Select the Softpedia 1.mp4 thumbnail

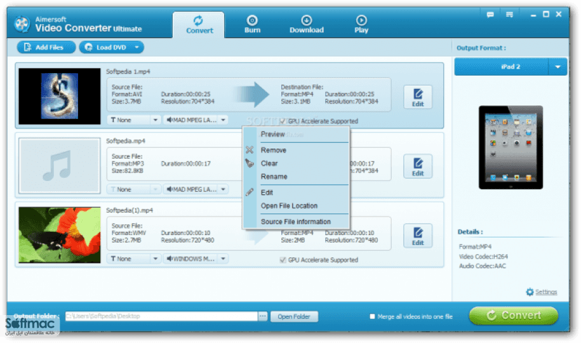coord(59,96)
